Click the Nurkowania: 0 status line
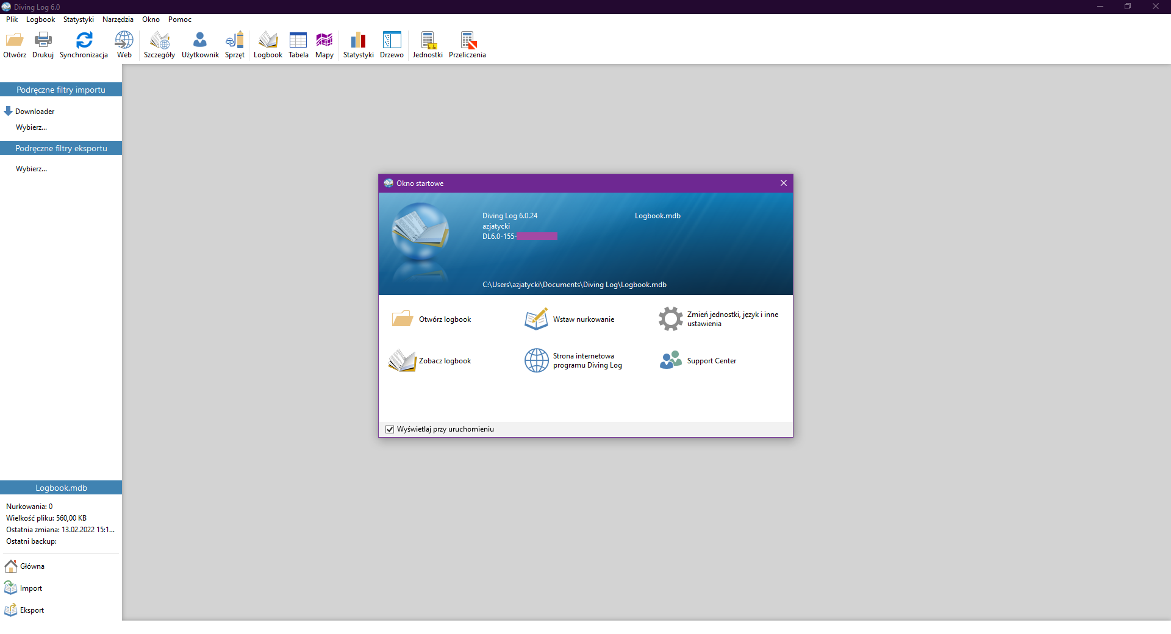 pyautogui.click(x=29, y=507)
